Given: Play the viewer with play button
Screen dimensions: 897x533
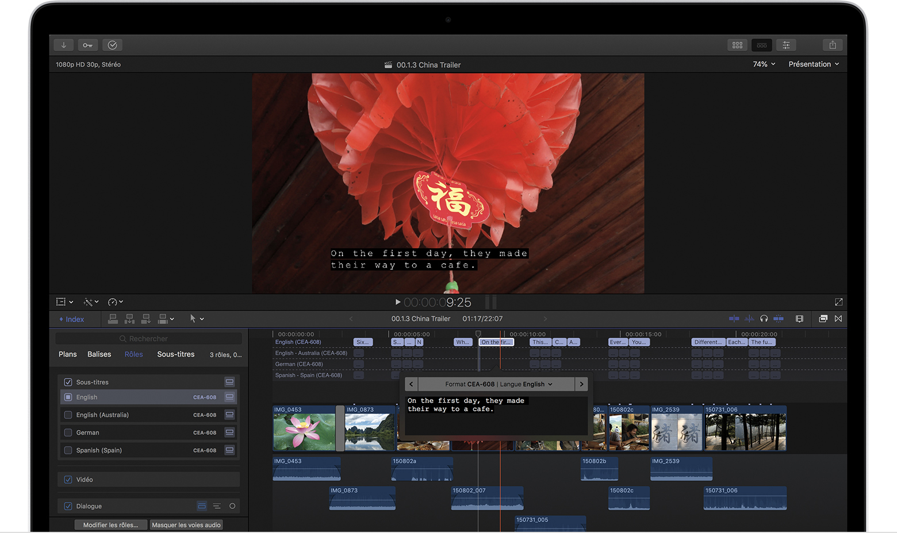Looking at the screenshot, I should tap(397, 302).
